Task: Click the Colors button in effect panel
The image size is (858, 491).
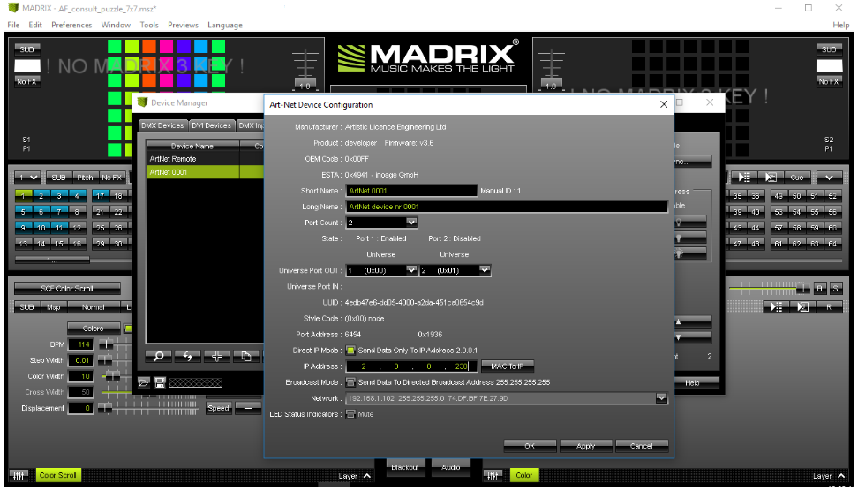Action: pyautogui.click(x=93, y=329)
